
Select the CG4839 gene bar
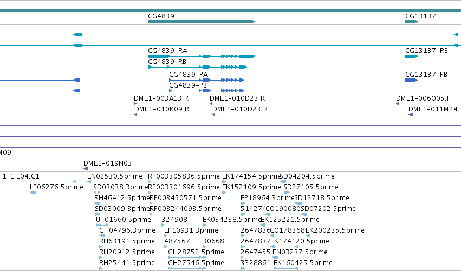pyautogui.click(x=202, y=22)
